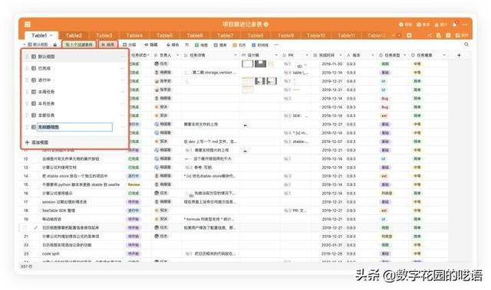The height and width of the screenshot is (290, 491).
Task: Open the 版本 column header dropdown
Action: point(373,55)
